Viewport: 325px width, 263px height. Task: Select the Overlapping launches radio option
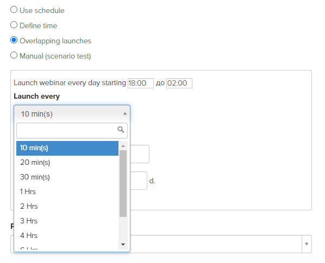[x=14, y=40]
